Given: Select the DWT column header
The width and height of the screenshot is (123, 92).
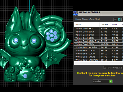Looking at the screenshot, I should [x=116, y=25].
